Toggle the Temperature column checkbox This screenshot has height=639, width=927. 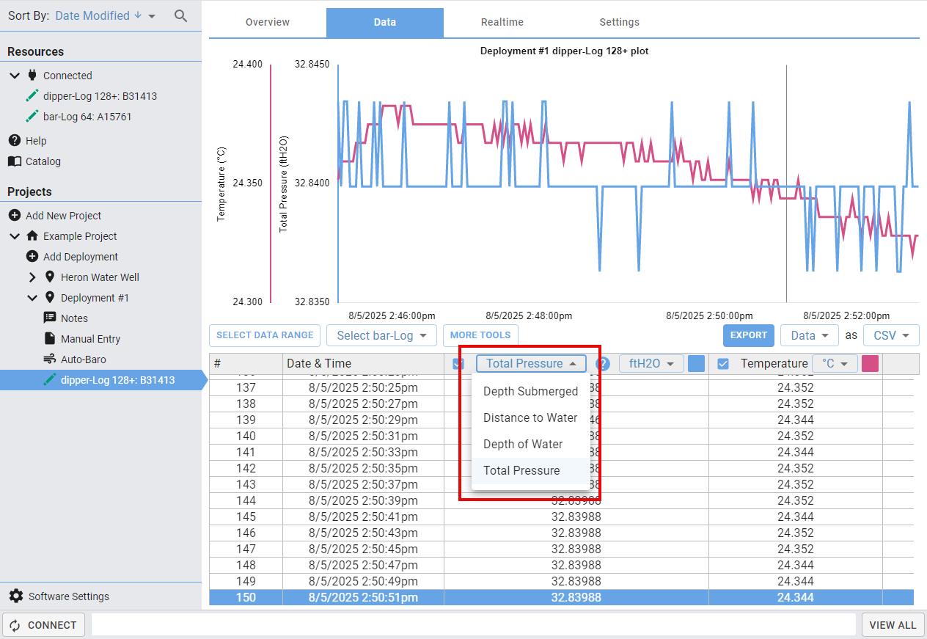click(x=723, y=363)
